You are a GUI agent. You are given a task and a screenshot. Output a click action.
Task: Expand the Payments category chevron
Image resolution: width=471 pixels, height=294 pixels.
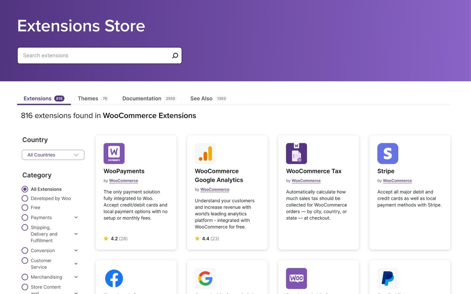point(76,217)
